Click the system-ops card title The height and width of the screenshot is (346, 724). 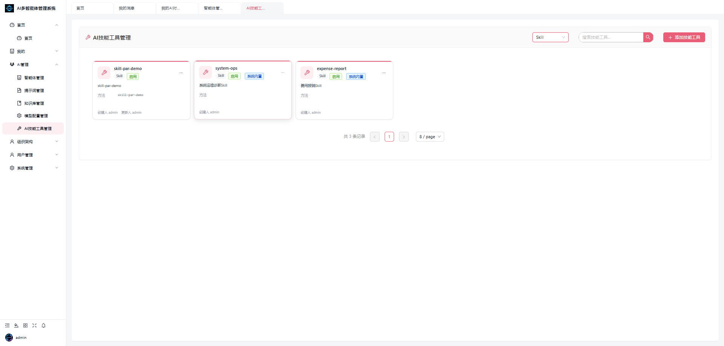(x=226, y=68)
